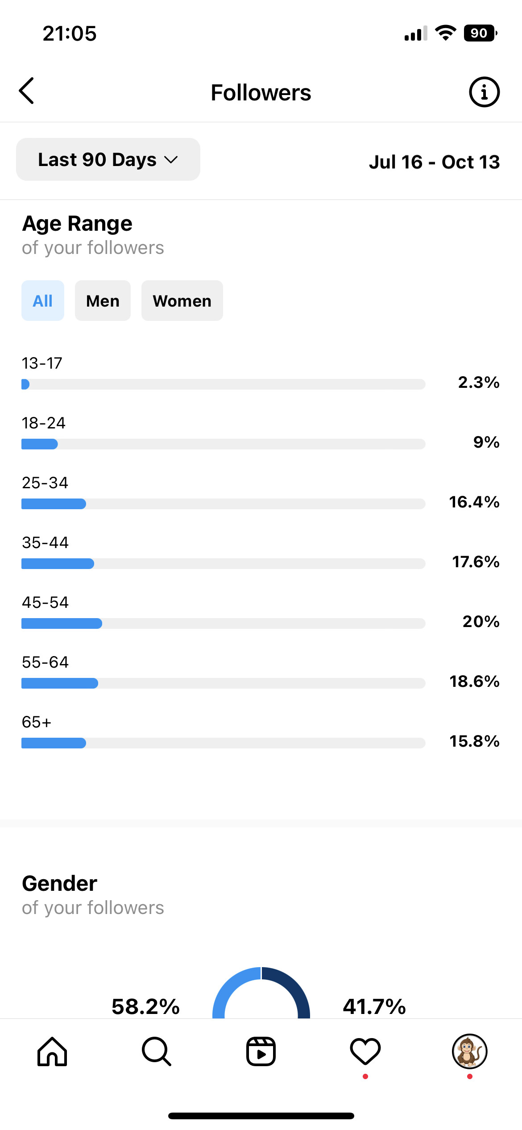Open the Reels icon in bottom bar
The image size is (522, 1130).
point(261,1051)
